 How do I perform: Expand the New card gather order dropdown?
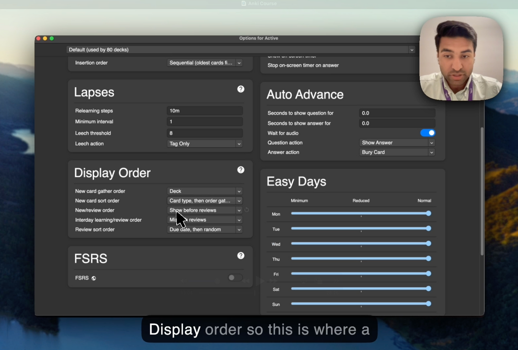coord(204,191)
